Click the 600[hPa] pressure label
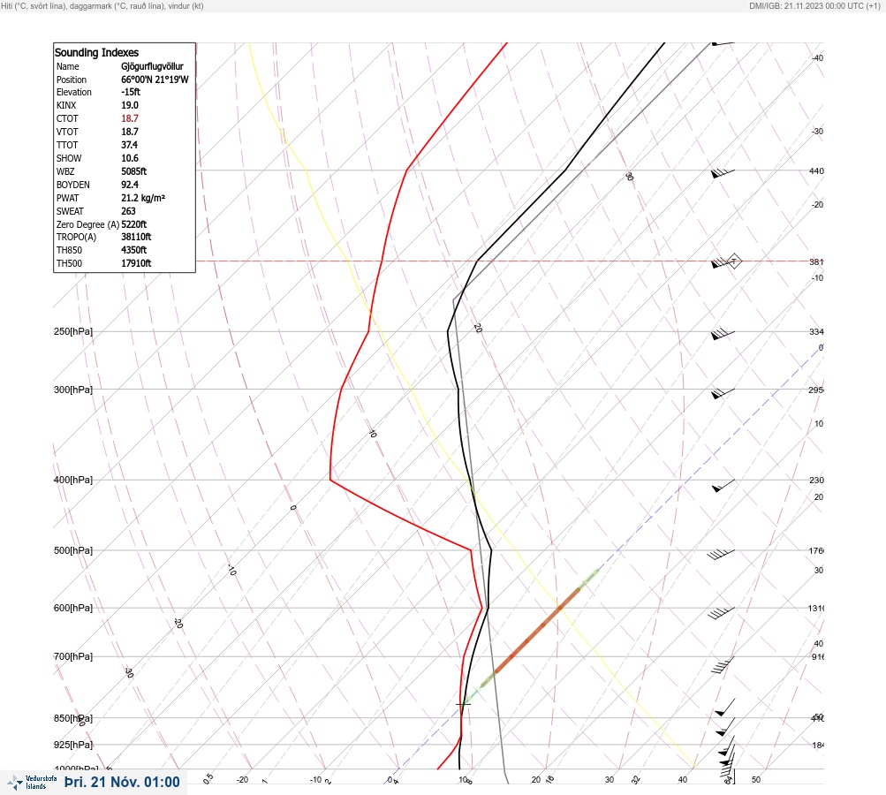 pos(73,608)
